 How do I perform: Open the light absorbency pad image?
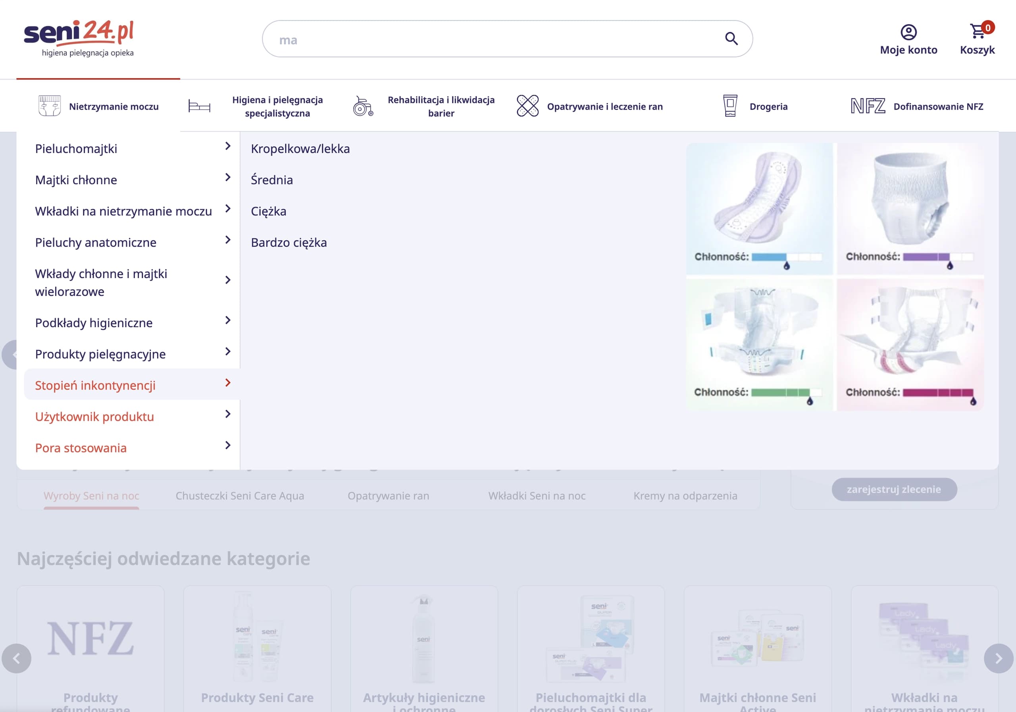pos(759,208)
